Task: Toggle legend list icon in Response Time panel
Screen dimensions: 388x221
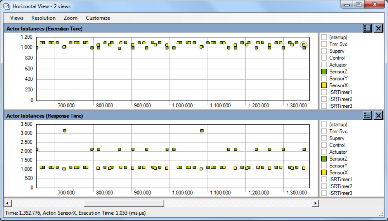Action: (367, 115)
